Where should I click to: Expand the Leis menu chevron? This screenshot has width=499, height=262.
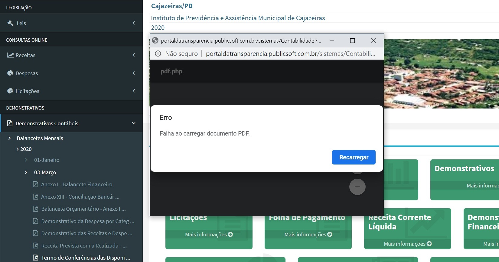pyautogui.click(x=134, y=23)
